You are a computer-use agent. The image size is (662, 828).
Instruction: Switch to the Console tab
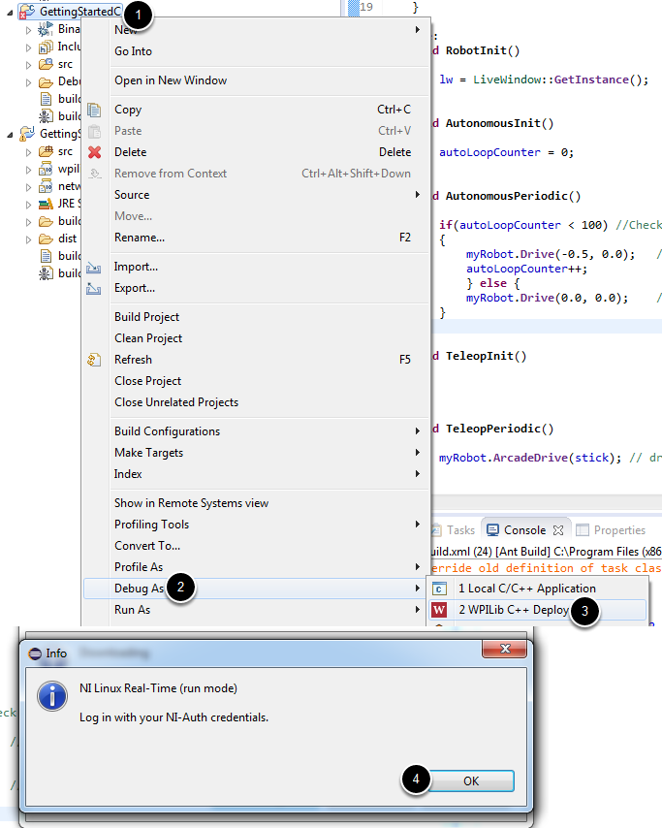coord(524,530)
